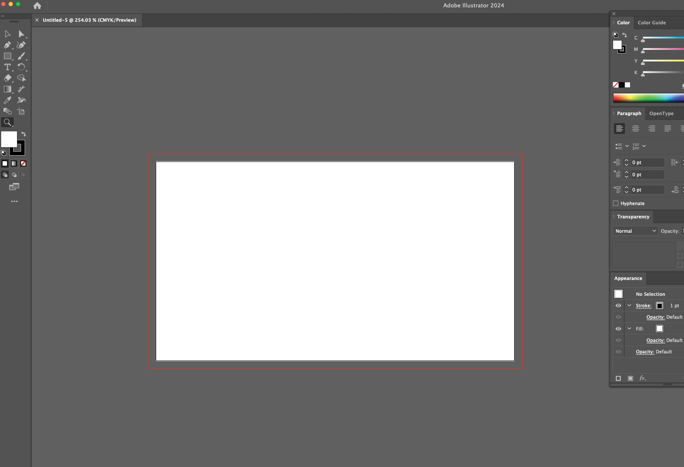
Task: Toggle Transparency panel collapse arrows
Action: pyautogui.click(x=614, y=217)
